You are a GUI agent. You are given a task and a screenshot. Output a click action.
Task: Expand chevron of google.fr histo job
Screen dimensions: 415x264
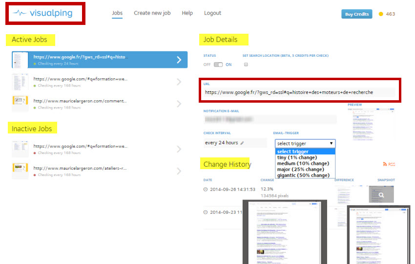(179, 60)
